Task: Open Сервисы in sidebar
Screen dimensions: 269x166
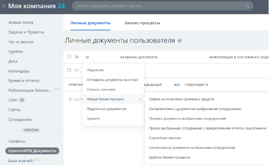Action: coord(17,141)
